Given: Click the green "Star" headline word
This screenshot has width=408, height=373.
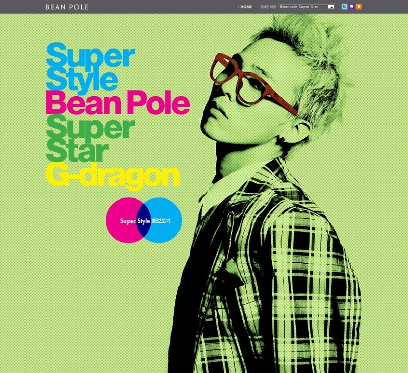Looking at the screenshot, I should click(x=78, y=150).
